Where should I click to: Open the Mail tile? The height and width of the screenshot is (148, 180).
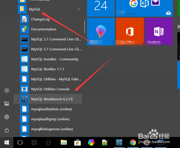pyautogui.click(x=144, y=8)
